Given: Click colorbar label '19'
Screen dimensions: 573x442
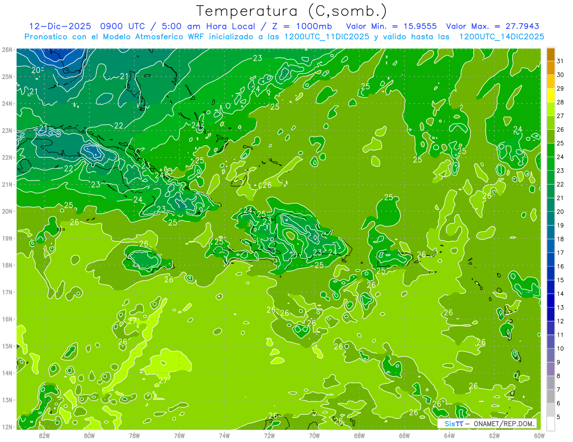Looking at the screenshot, I should (561, 226).
